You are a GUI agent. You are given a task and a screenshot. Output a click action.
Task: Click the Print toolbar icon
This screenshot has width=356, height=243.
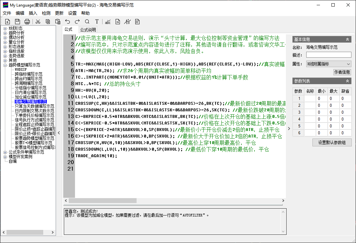coord(27,22)
